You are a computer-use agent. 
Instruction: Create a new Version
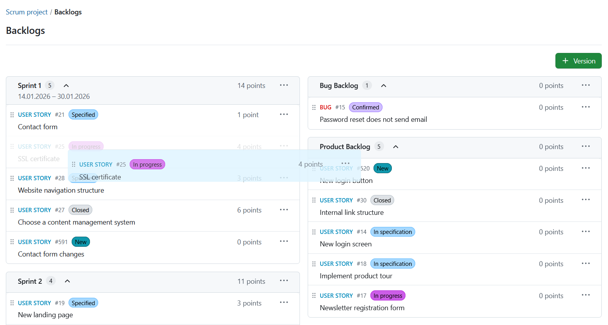pos(578,61)
